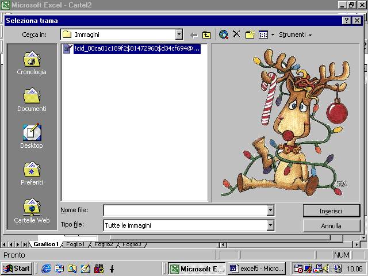368x276 pixels.
Task: Click the system clock showing 10.06
Action: pos(355,269)
